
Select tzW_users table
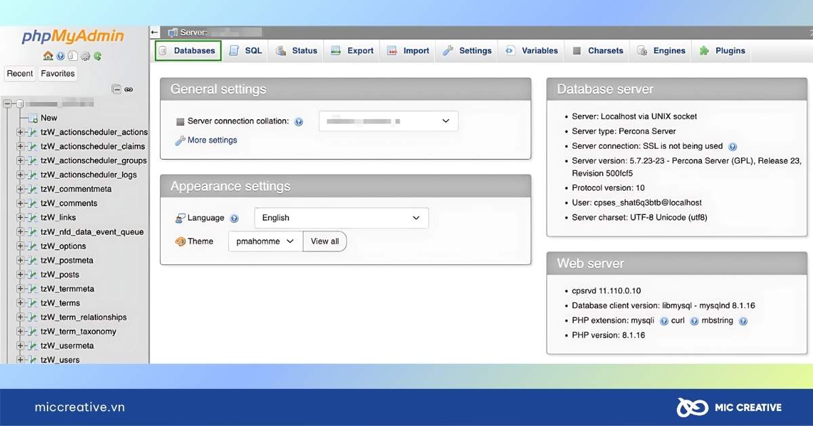click(60, 360)
